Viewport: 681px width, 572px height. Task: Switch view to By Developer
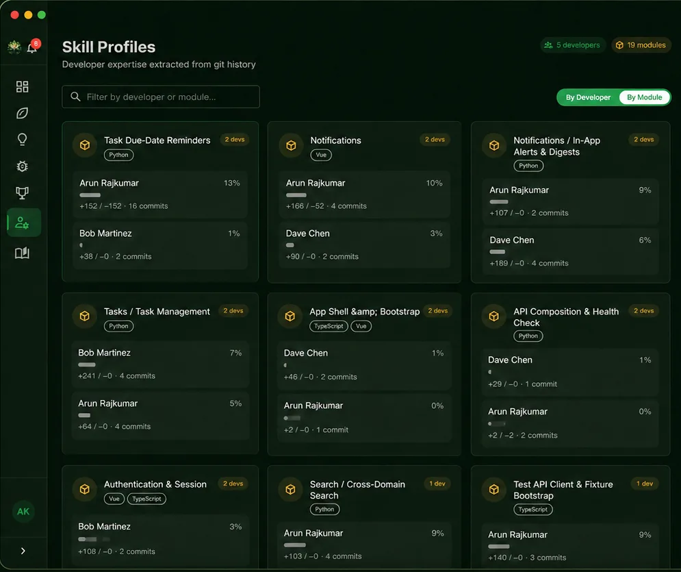tap(588, 97)
